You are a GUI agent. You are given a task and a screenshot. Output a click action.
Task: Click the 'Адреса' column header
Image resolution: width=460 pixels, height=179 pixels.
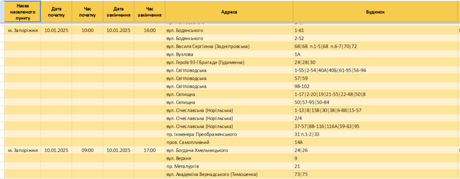[x=229, y=11]
